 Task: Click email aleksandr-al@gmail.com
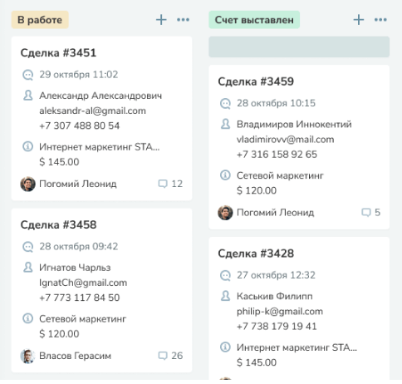pyautogui.click(x=92, y=111)
